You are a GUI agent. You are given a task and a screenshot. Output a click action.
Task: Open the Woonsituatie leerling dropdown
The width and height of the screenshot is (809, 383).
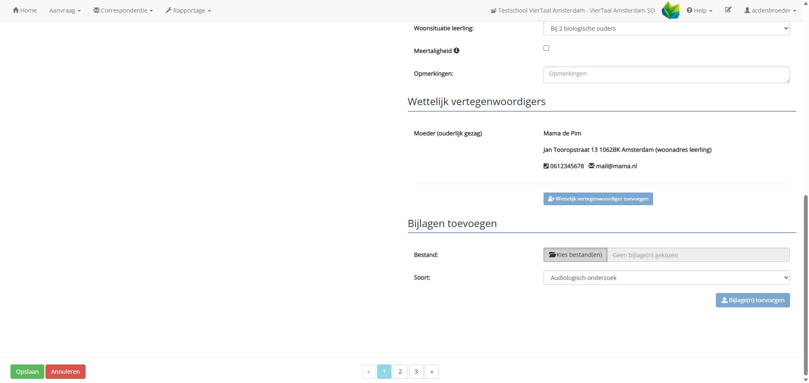(x=667, y=29)
